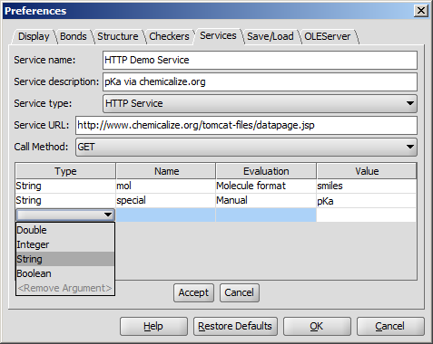
Task: Choose Double from the type list
Action: [x=65, y=230]
